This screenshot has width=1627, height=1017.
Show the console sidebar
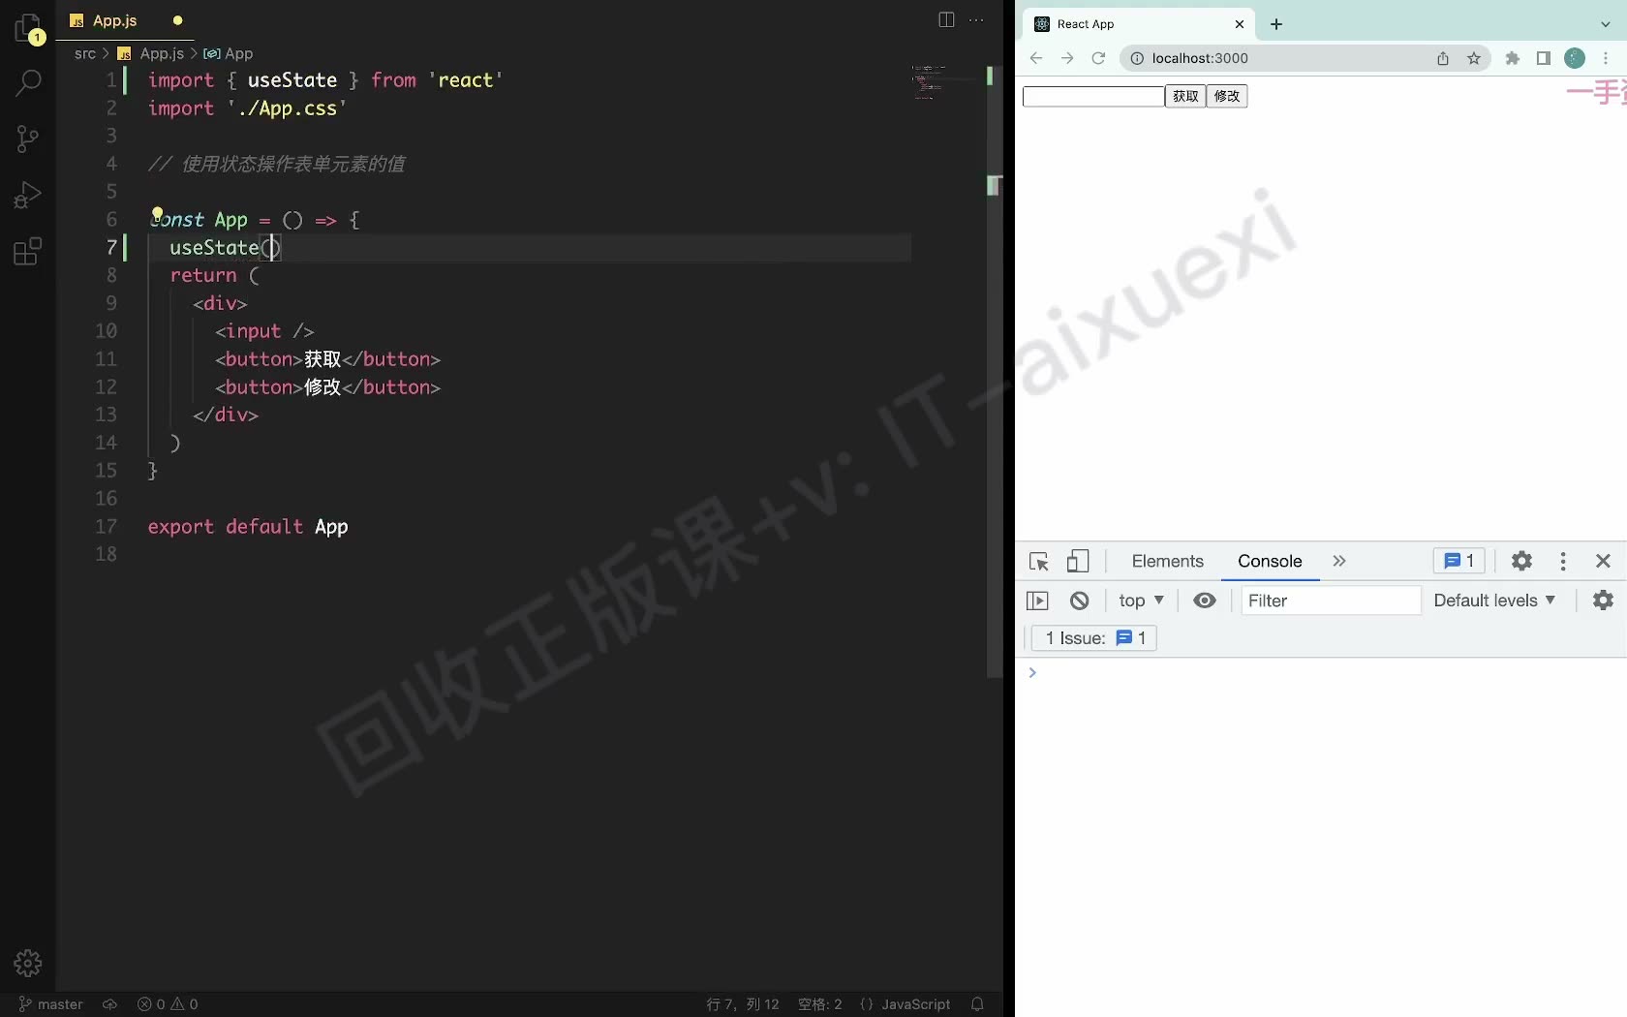(1037, 601)
